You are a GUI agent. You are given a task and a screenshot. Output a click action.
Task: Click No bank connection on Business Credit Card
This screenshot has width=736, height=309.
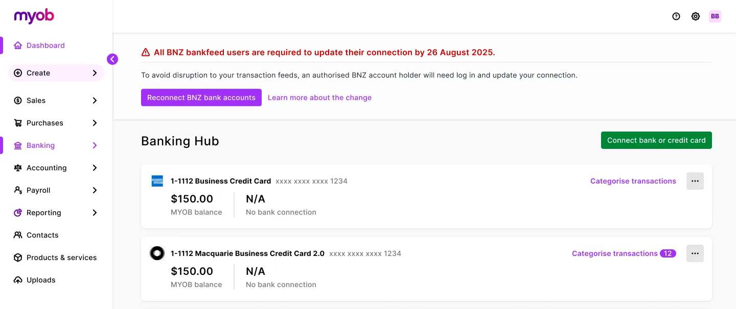tap(281, 212)
